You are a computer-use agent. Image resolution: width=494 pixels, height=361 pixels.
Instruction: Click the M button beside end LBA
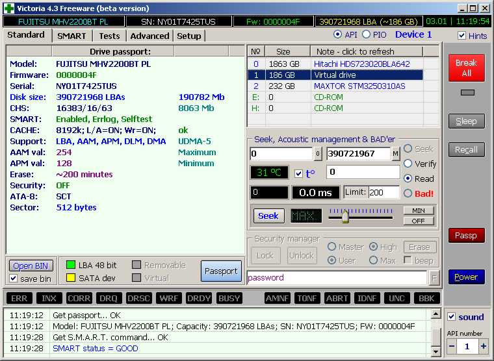(395, 154)
